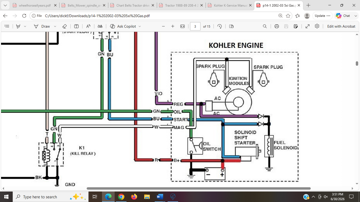Open Google Chrome from taskbar
This screenshot has width=360, height=202.
(121, 197)
